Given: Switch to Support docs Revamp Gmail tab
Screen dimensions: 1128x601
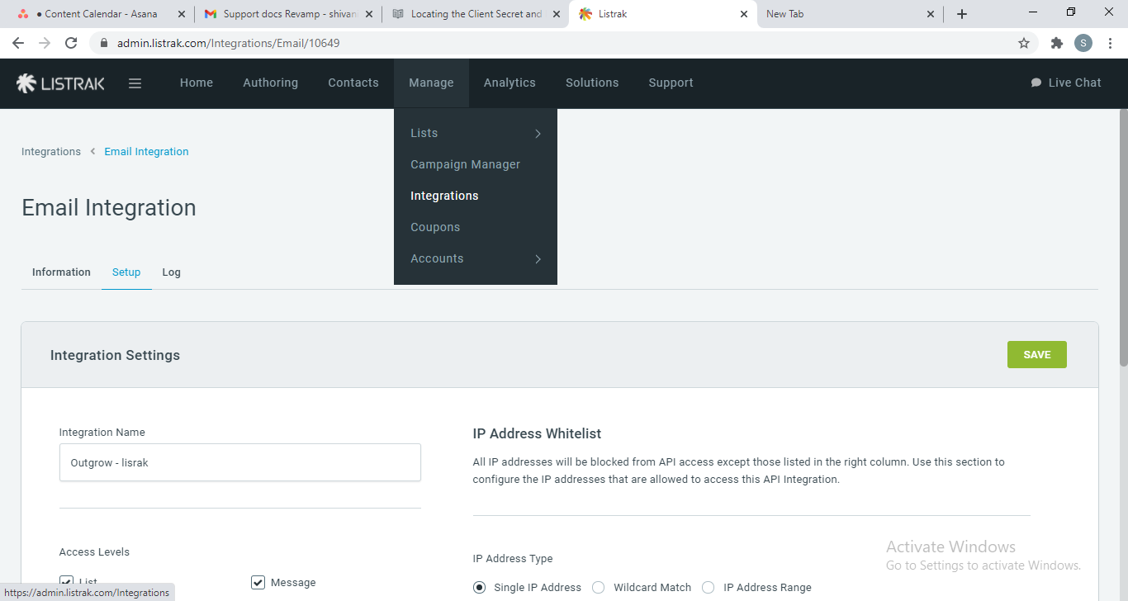Looking at the screenshot, I should (x=288, y=14).
